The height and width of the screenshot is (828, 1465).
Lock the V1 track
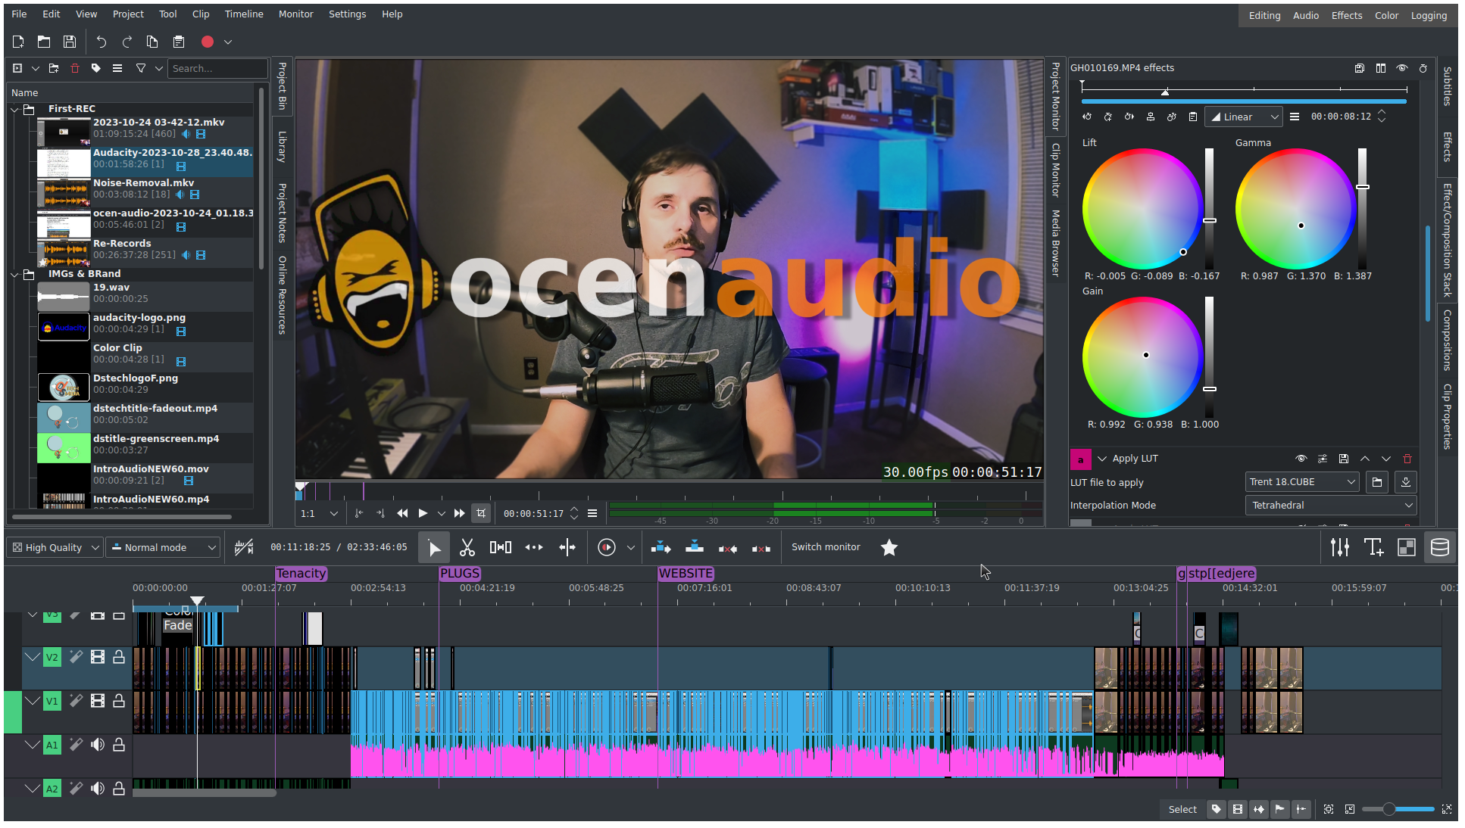(119, 701)
